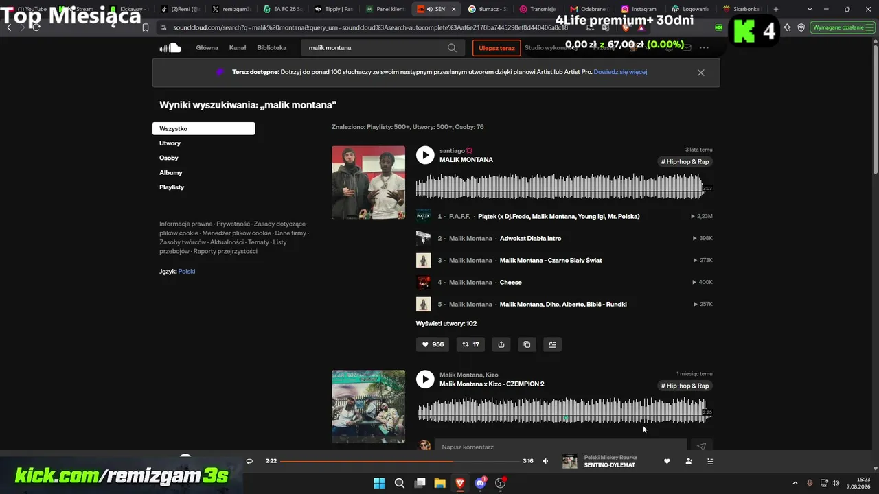Submit search with the magnifier icon
The width and height of the screenshot is (879, 494).
tap(452, 48)
